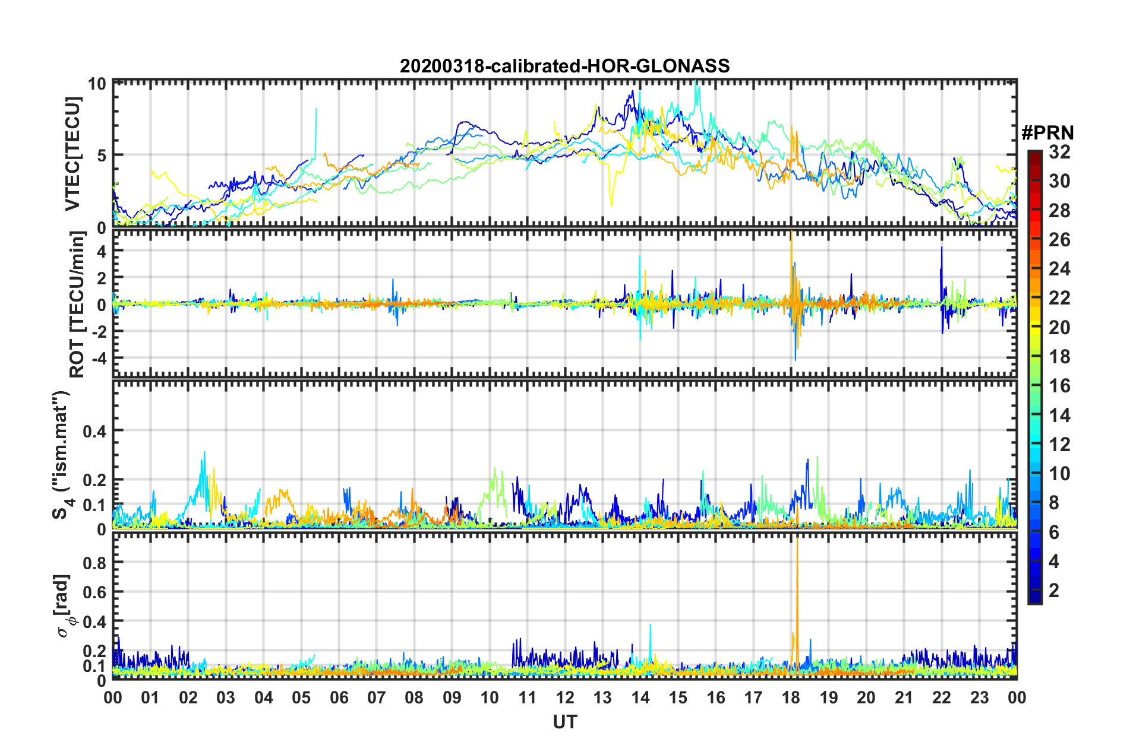Image resolution: width=1130 pixels, height=755 pixels.
Task: Click the sigma-phi tick label 0.8
Action: [96, 562]
